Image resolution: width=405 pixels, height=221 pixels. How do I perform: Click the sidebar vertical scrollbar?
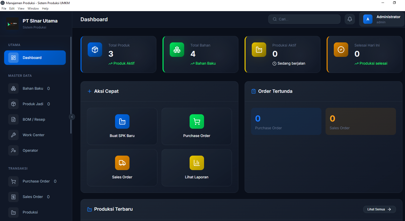click(x=71, y=85)
